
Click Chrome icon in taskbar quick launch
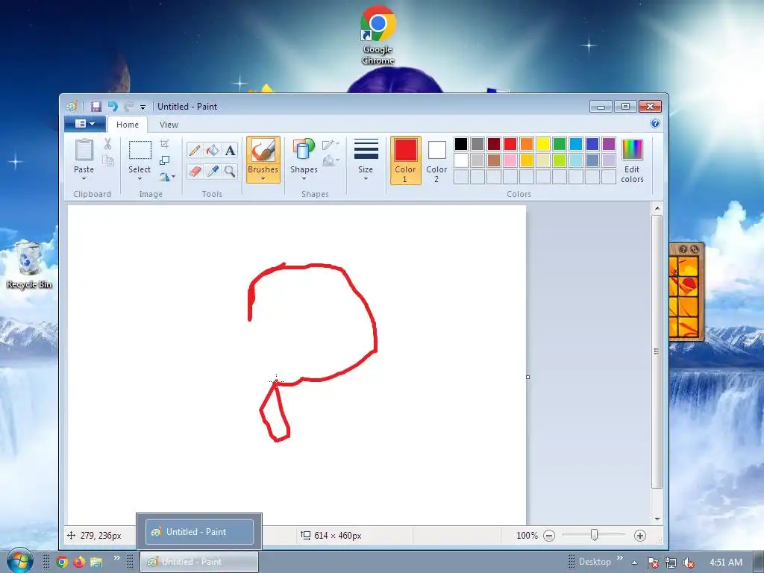pos(62,563)
